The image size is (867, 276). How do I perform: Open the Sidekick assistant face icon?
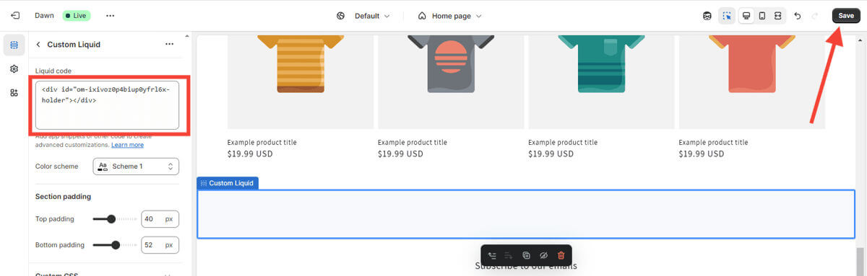tap(707, 15)
